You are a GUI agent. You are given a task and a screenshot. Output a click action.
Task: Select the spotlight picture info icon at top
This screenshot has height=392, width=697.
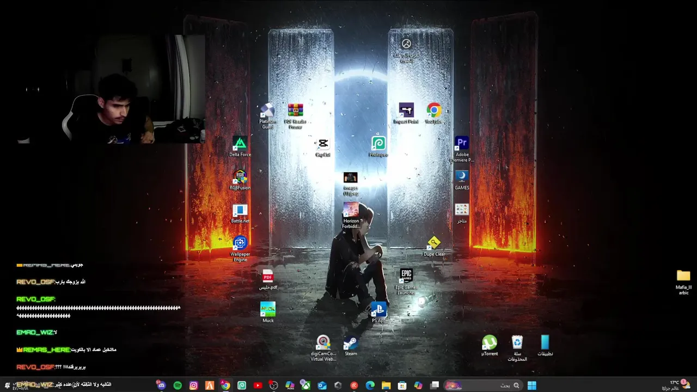pyautogui.click(x=406, y=51)
